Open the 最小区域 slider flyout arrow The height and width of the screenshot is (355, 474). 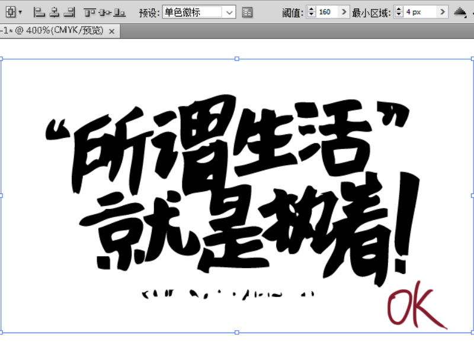443,12
